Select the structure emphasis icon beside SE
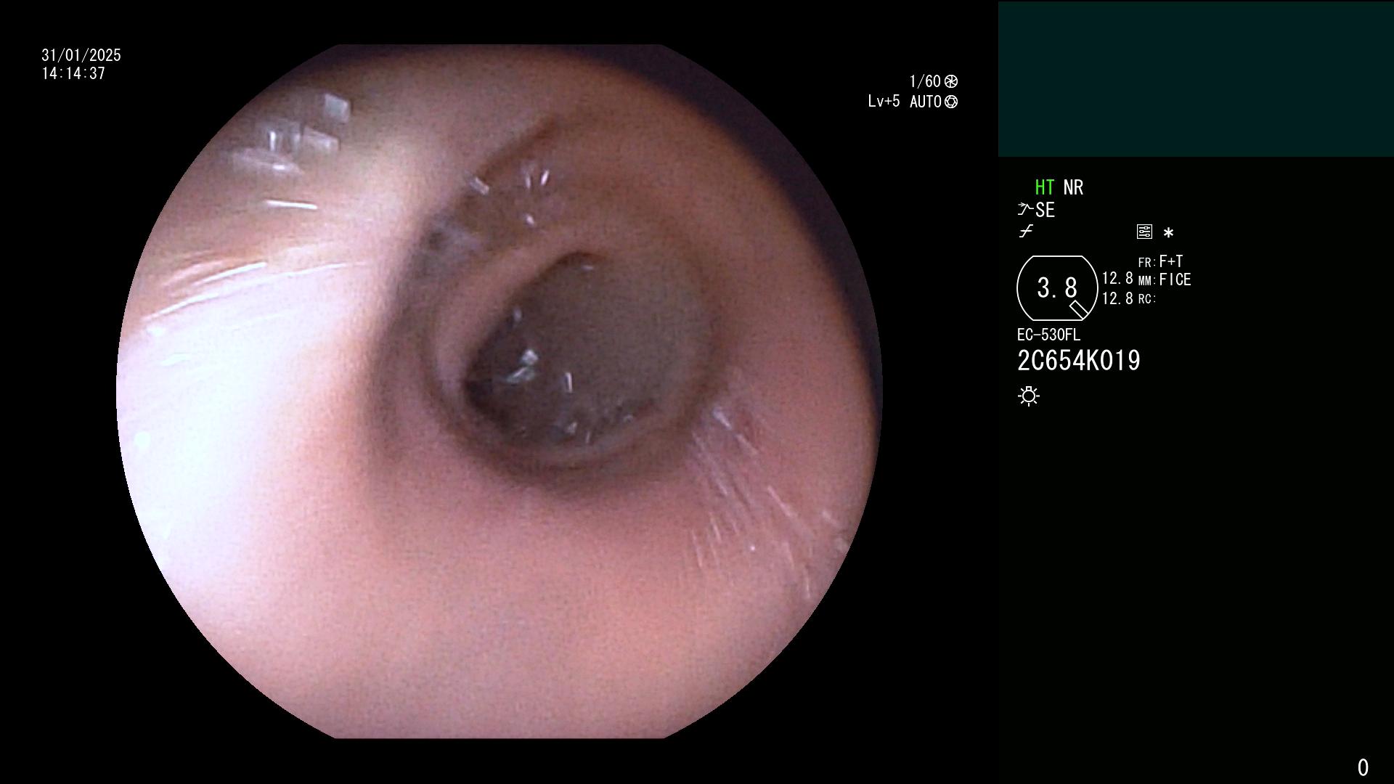 (1024, 210)
